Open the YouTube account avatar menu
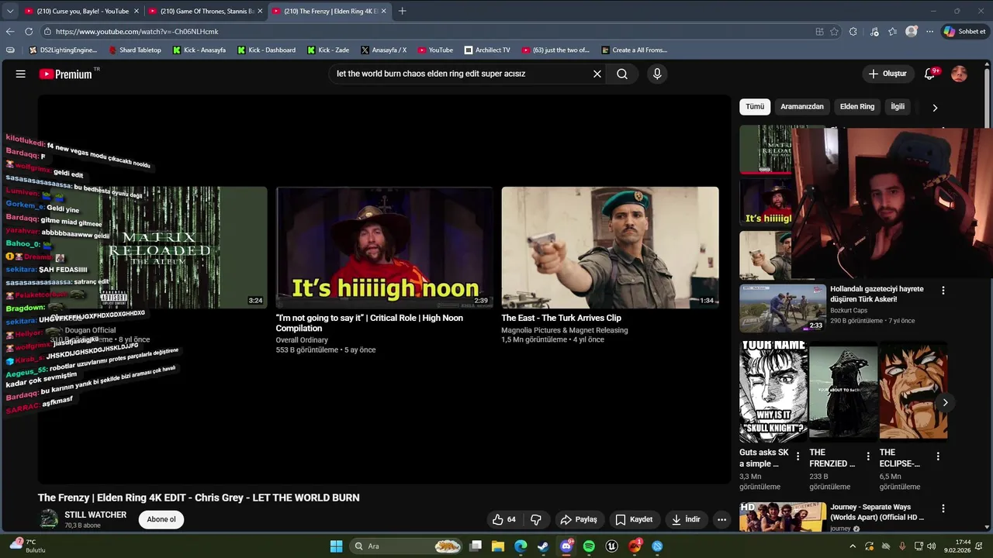The width and height of the screenshot is (993, 558). coord(959,74)
